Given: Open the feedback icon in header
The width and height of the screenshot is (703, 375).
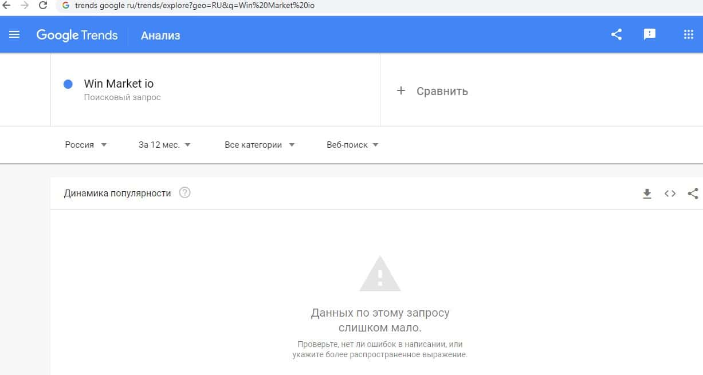Looking at the screenshot, I should pyautogui.click(x=650, y=34).
